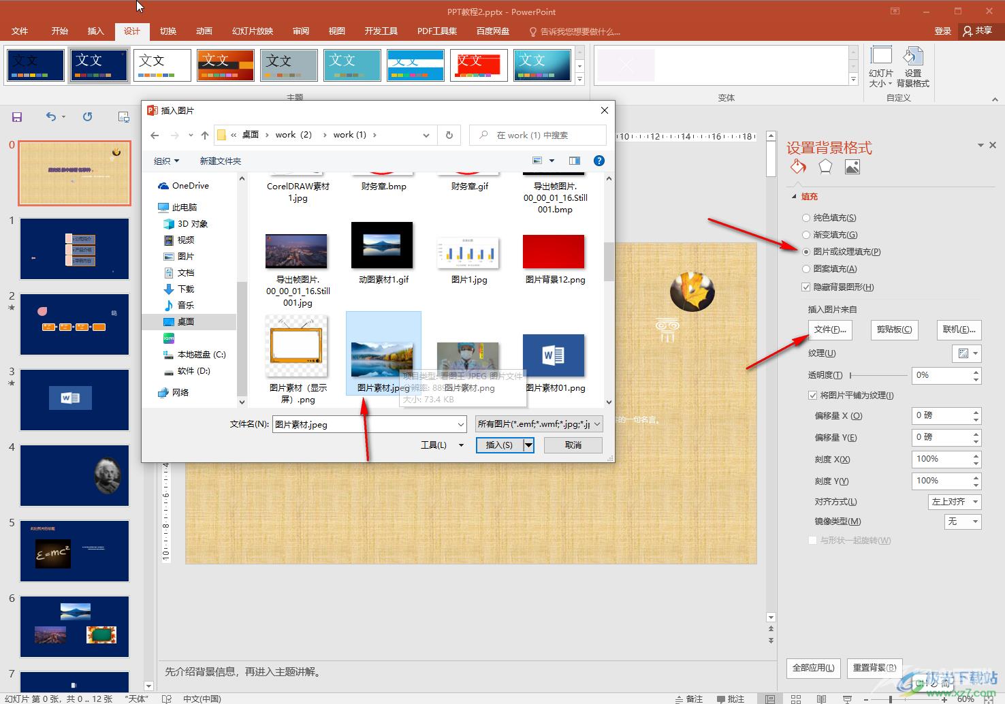Select 图片或纹理填充 radio button
1005x704 pixels.
click(x=806, y=252)
